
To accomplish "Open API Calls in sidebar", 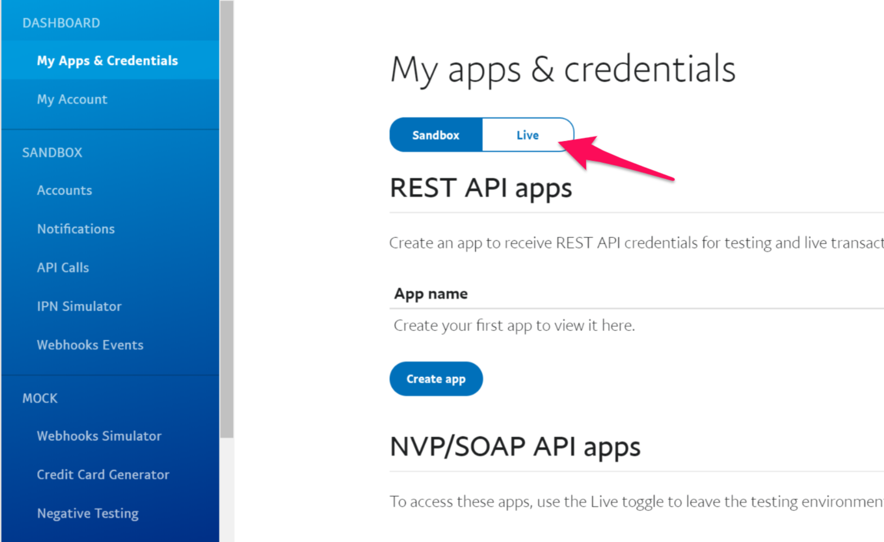I will tap(63, 267).
